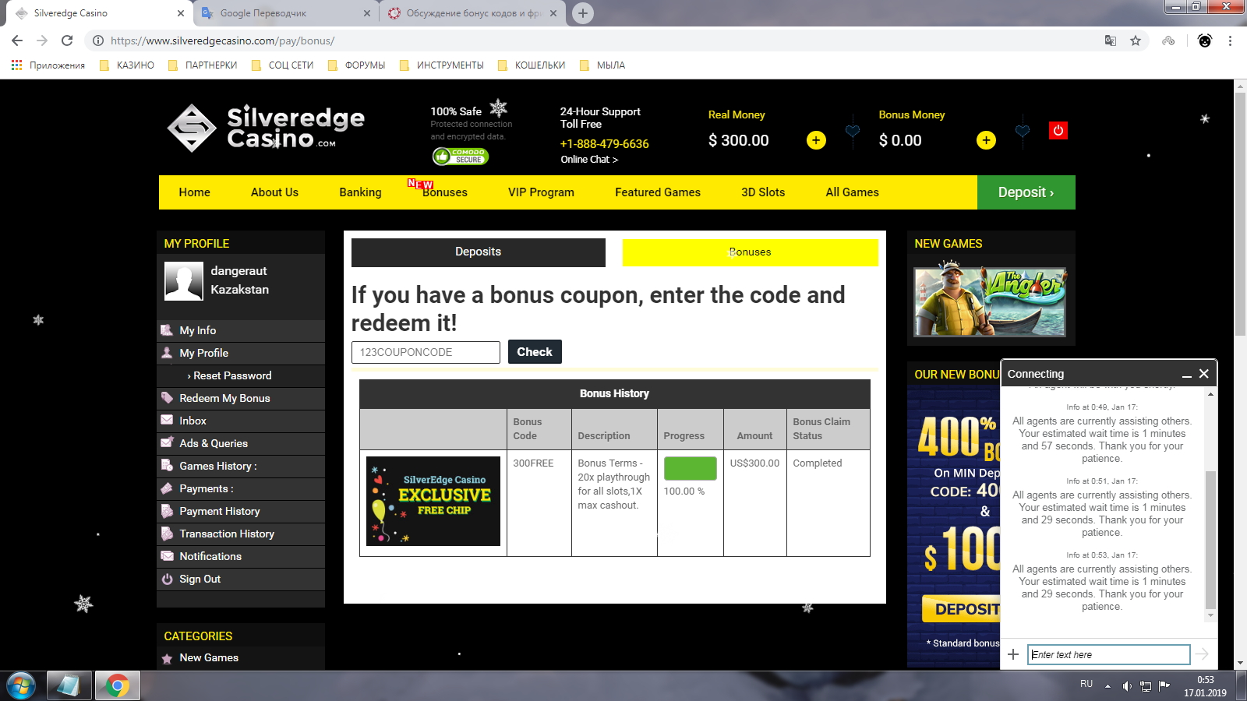The height and width of the screenshot is (701, 1247).
Task: Open VIP Program page
Action: [541, 192]
